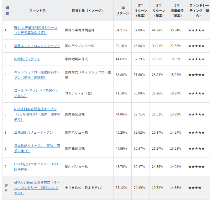Click the five-star rating for 中欧株式ファンド
The height and width of the screenshot is (203, 210).
click(x=197, y=59)
